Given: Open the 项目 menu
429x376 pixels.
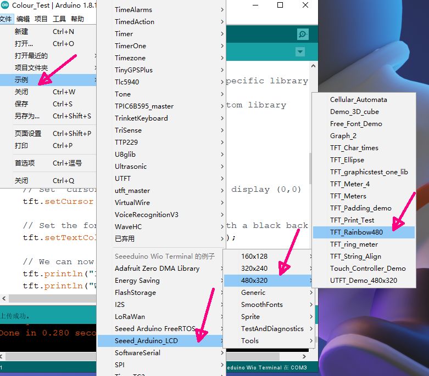Looking at the screenshot, I should pos(41,19).
